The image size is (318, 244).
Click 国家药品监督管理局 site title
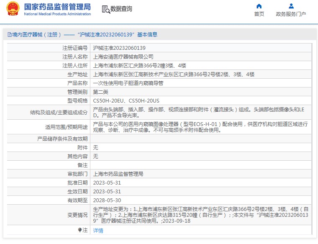57,7
